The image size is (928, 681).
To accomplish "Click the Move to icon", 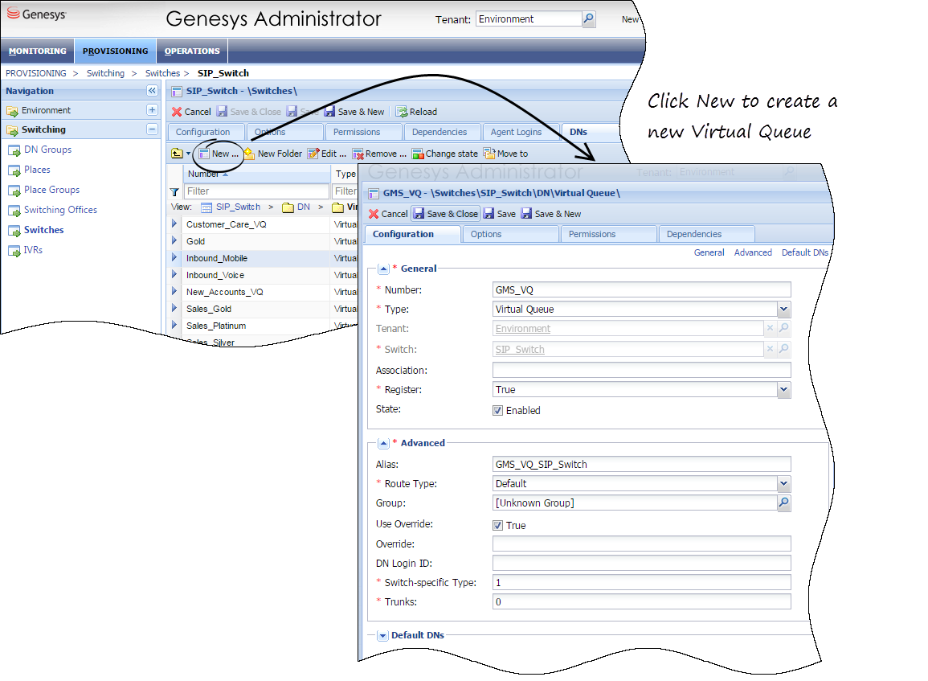I will coord(489,154).
